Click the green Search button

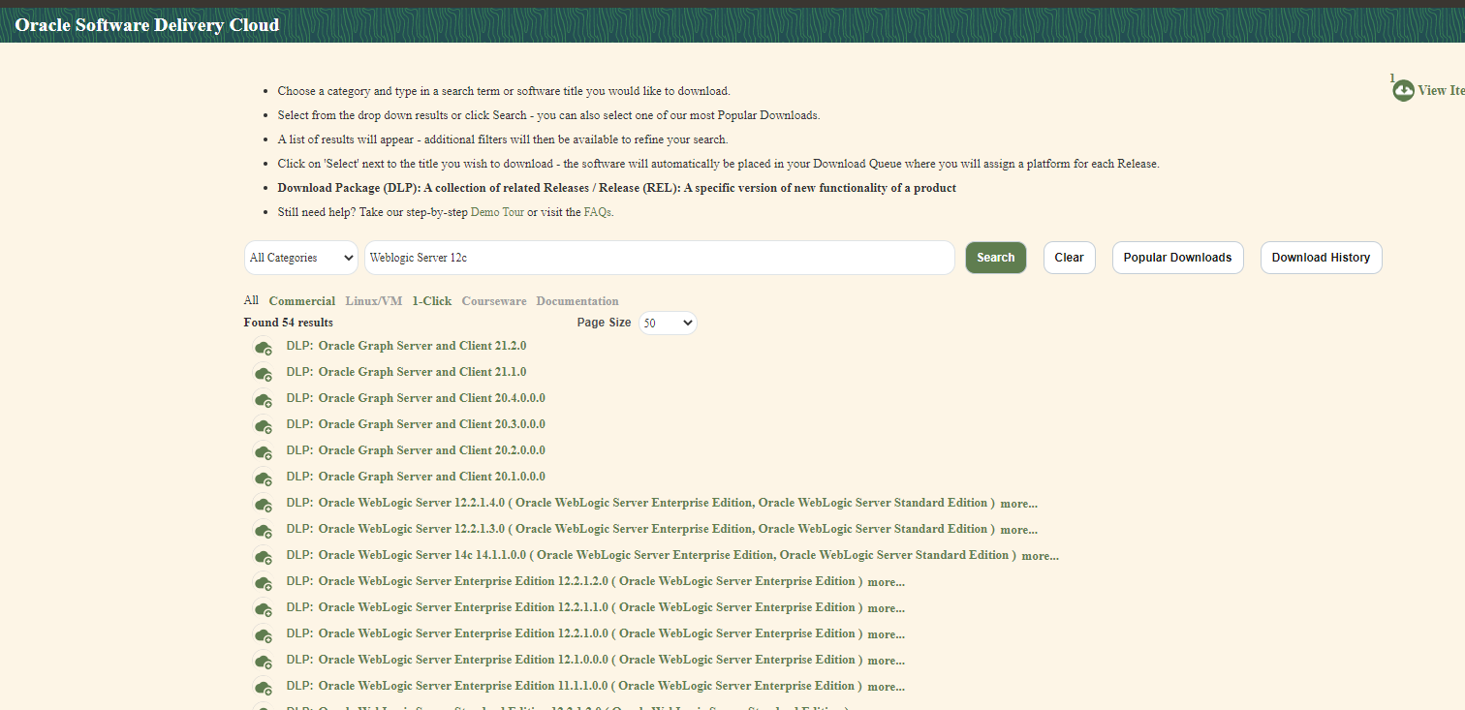click(996, 258)
